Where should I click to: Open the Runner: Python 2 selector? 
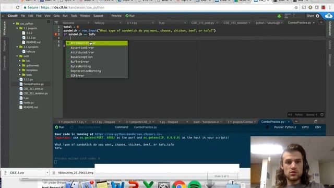pos(285,127)
